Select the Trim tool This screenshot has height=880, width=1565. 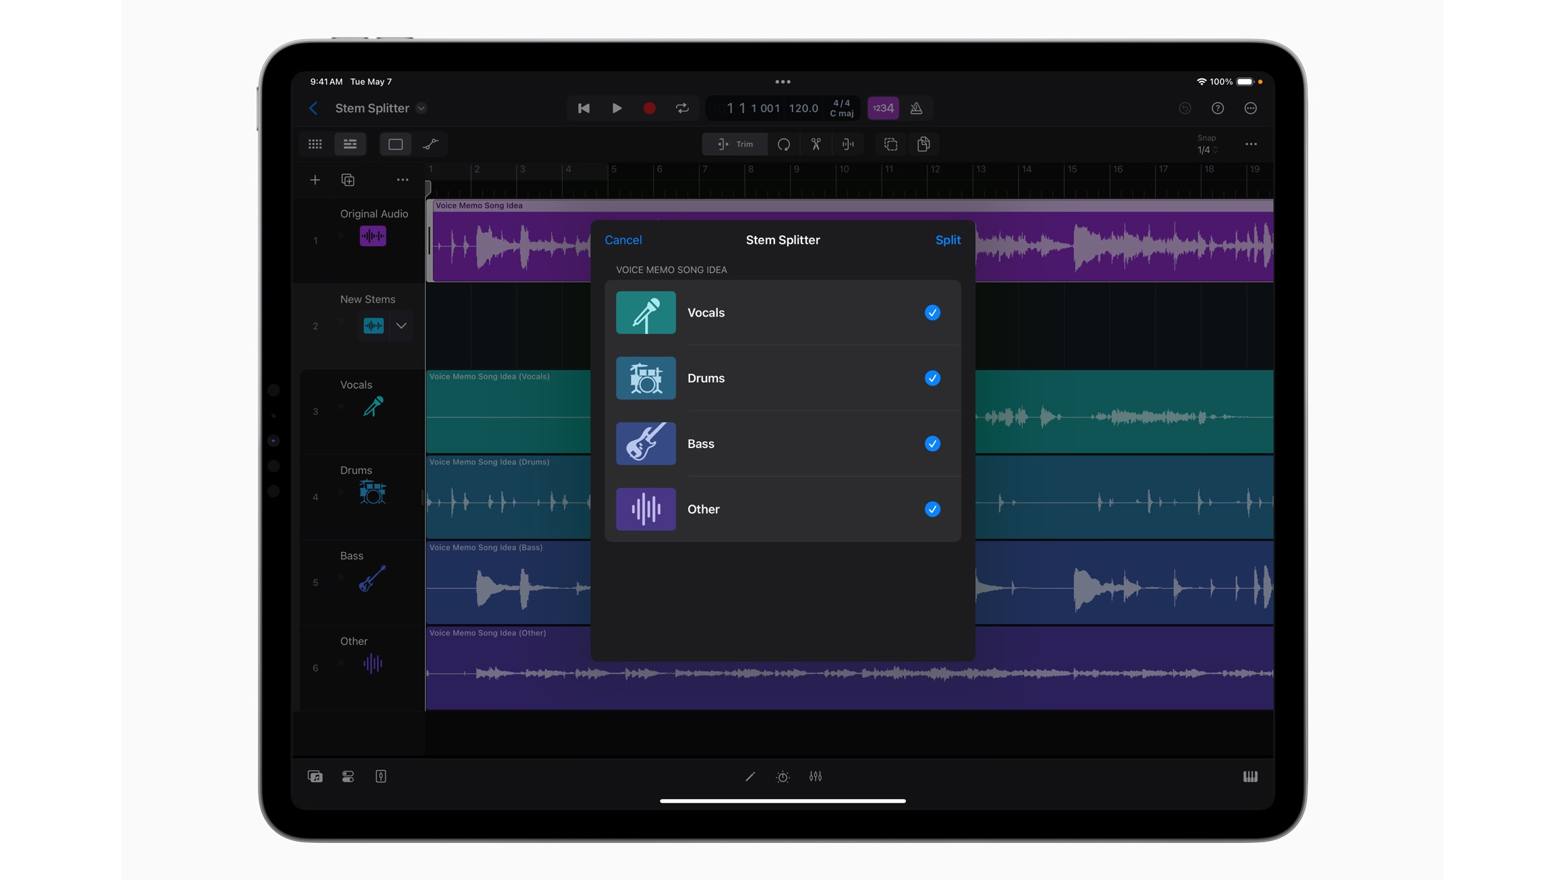[735, 144]
